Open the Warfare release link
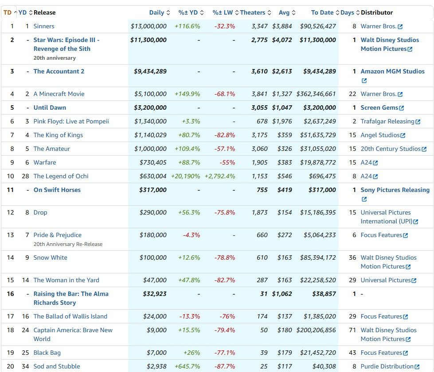 45,162
